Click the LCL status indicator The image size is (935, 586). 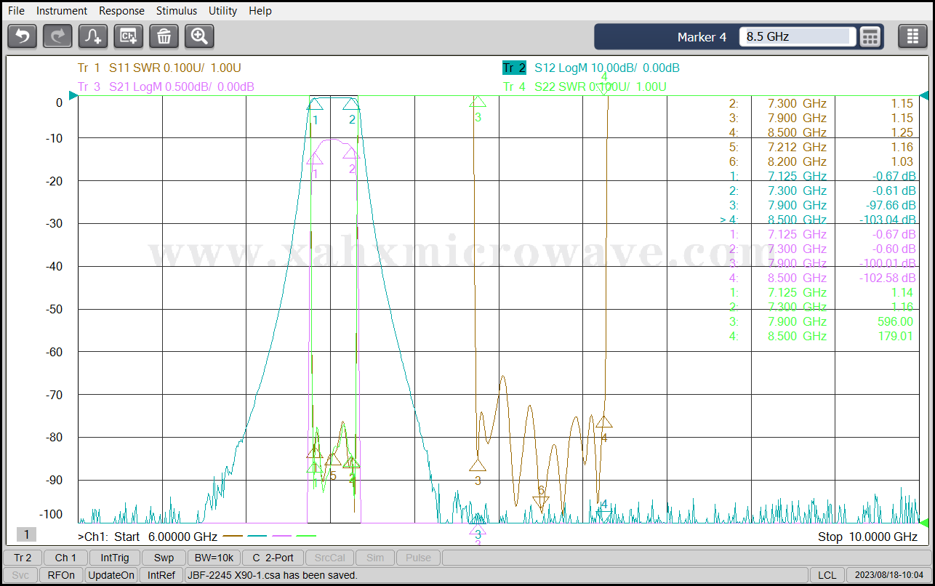827,575
